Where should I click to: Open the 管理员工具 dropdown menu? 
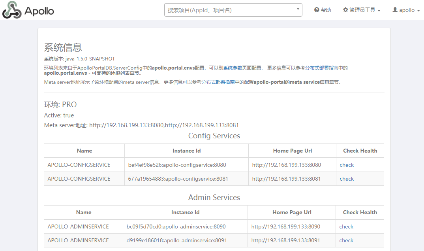coord(362,10)
